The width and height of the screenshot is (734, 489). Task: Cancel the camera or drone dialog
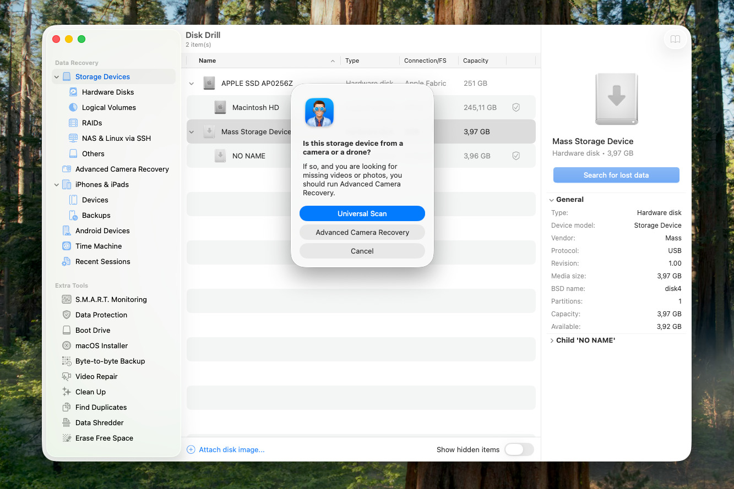[x=362, y=251]
